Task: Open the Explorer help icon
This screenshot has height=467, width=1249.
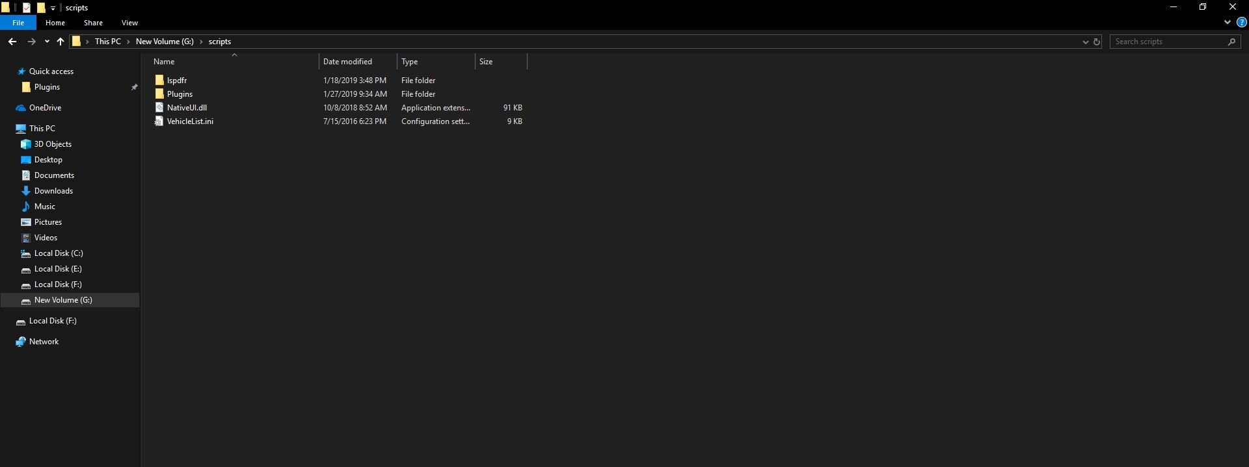Action: pos(1241,22)
